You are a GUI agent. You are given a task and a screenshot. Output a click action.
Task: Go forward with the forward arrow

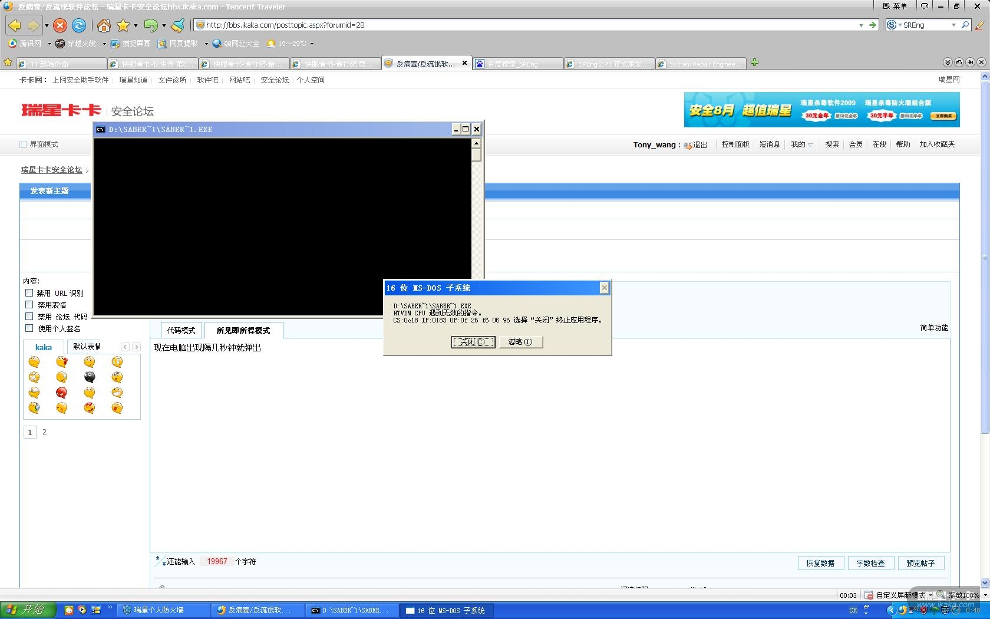(34, 25)
